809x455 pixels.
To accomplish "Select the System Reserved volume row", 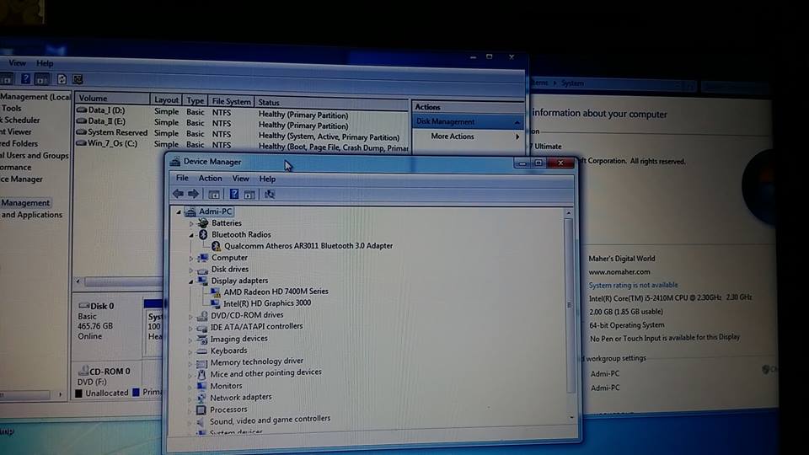I will point(242,134).
